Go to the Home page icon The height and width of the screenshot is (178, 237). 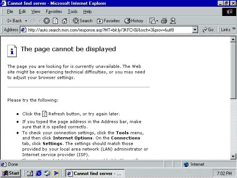click(x=64, y=21)
